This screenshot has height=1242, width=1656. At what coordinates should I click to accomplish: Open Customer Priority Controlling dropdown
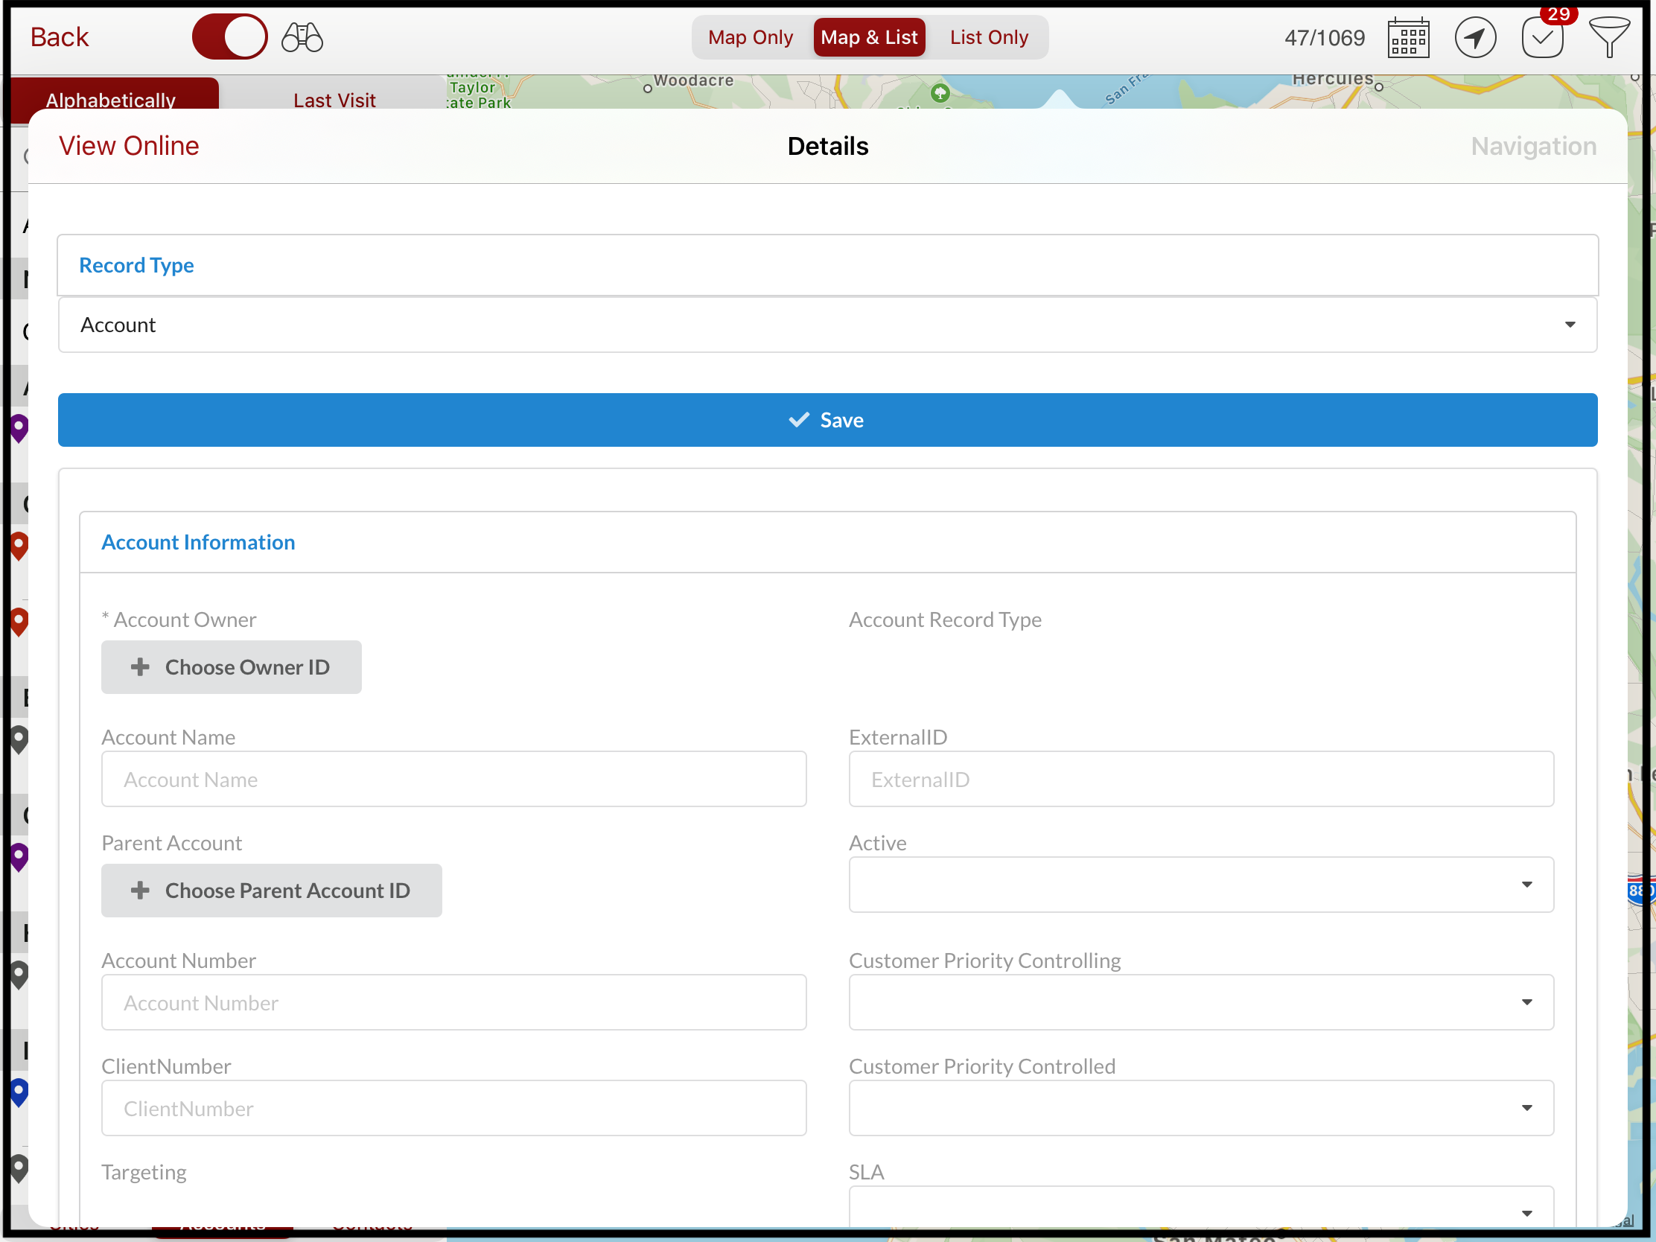[1200, 1002]
